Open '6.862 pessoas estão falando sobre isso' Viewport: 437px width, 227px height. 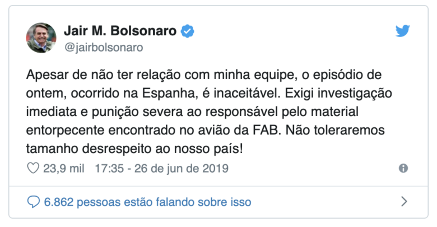[147, 202]
